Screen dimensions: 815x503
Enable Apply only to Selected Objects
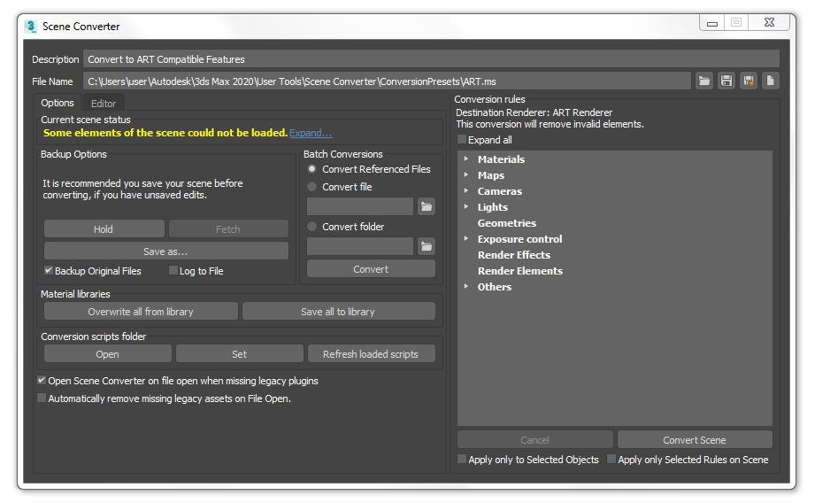(x=462, y=459)
